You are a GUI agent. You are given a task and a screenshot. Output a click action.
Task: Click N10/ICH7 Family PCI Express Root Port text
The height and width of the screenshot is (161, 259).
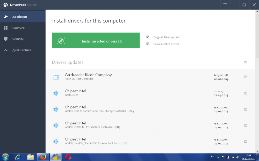click(96, 143)
